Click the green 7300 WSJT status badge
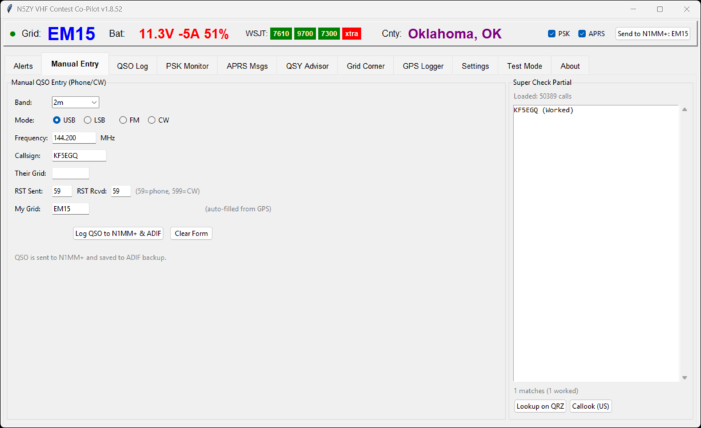The width and height of the screenshot is (701, 428). [329, 34]
